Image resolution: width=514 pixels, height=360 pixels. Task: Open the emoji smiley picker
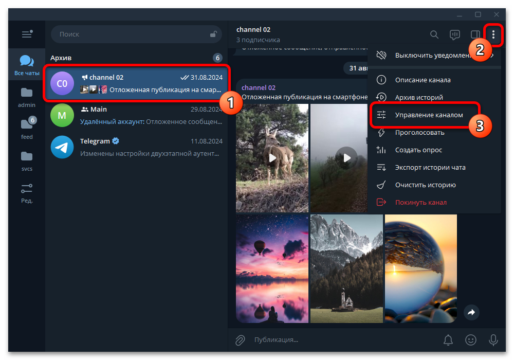[x=471, y=340]
